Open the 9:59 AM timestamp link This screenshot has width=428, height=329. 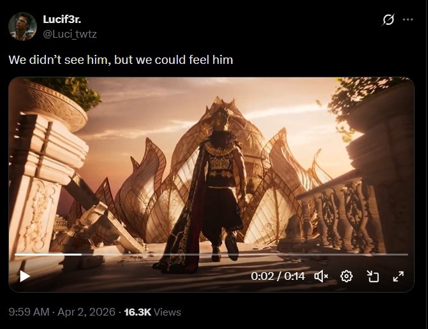point(29,312)
